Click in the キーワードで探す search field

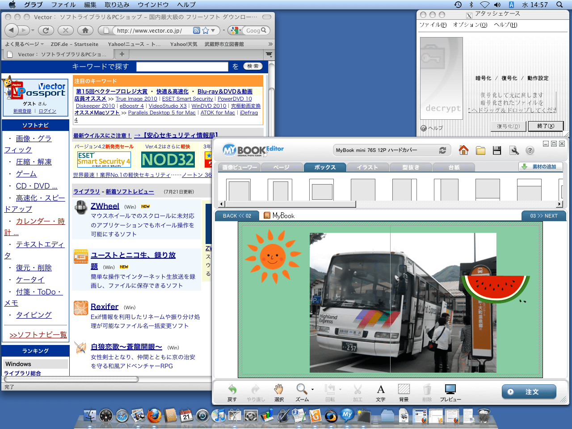[x=182, y=67]
